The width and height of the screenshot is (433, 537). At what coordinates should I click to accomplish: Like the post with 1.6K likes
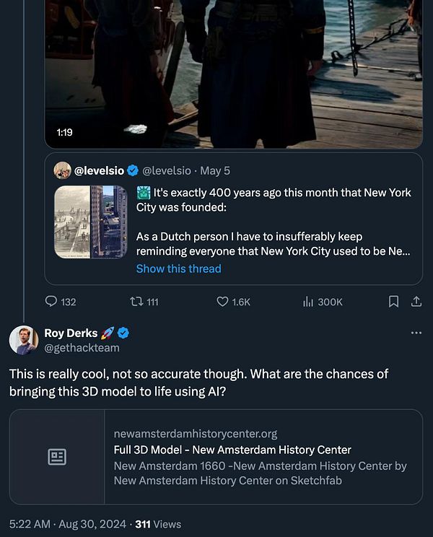coord(223,302)
